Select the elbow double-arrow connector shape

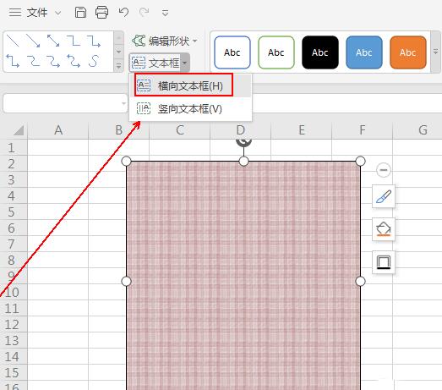[13, 61]
